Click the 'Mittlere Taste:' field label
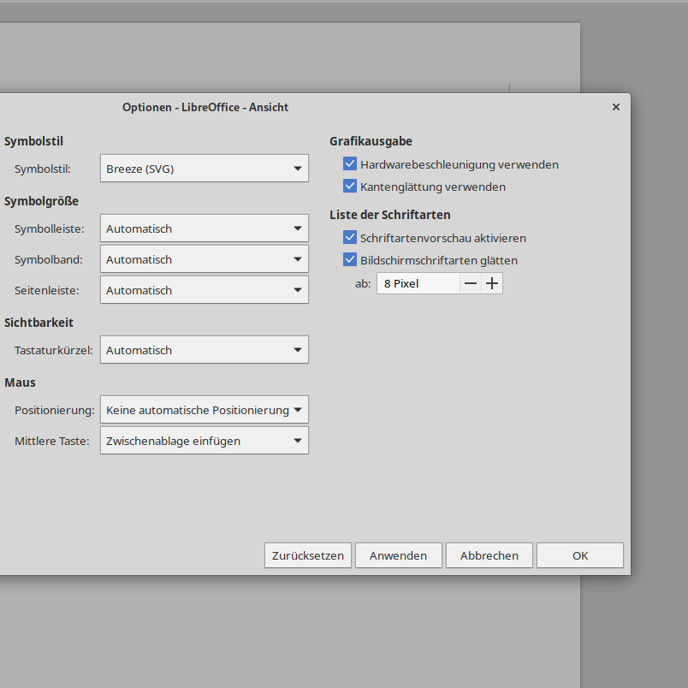 click(52, 441)
